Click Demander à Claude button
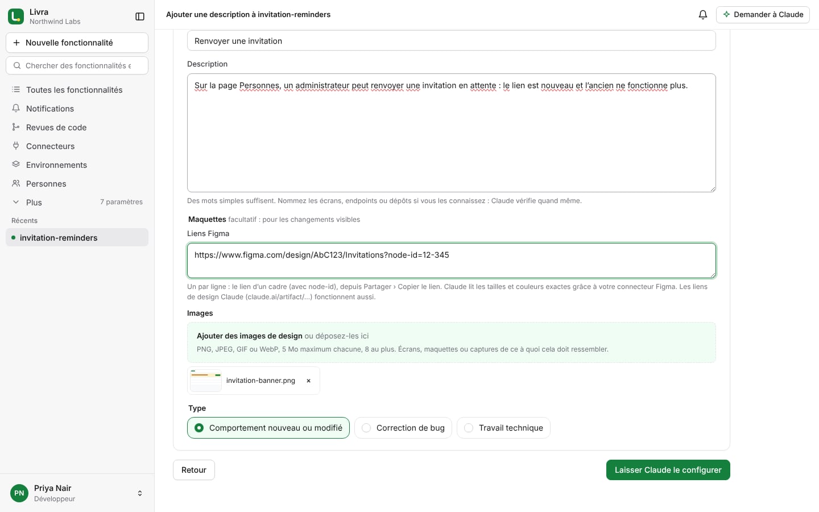 click(x=763, y=15)
